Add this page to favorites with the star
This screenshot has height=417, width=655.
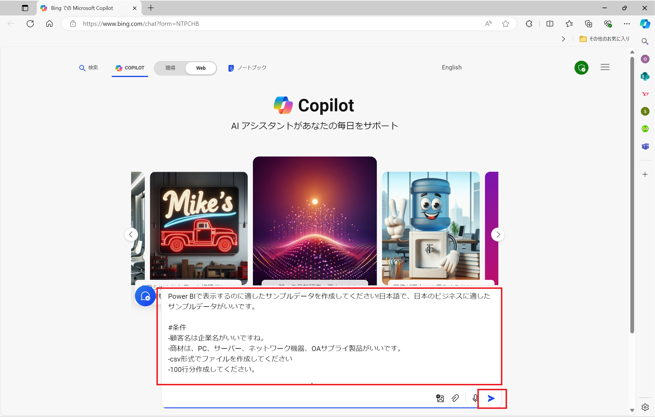pos(506,24)
